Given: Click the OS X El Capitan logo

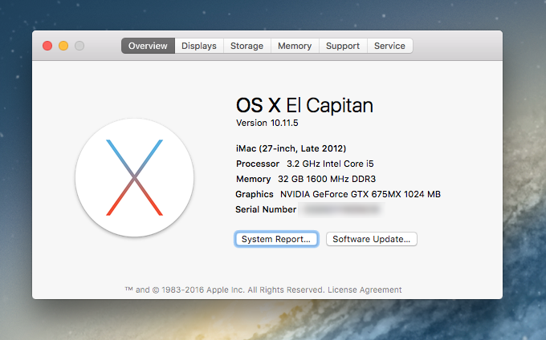Looking at the screenshot, I should pyautogui.click(x=134, y=178).
